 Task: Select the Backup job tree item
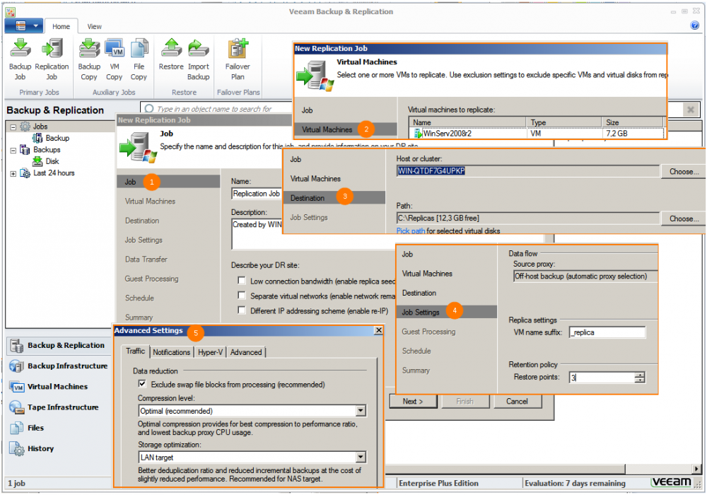50,138
